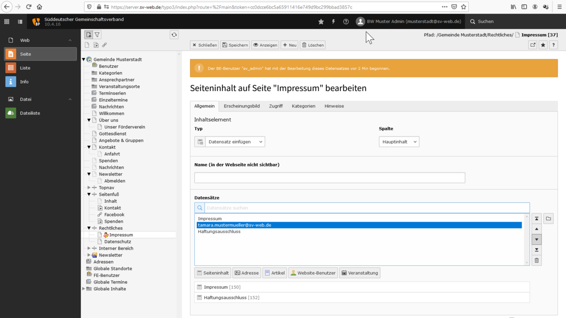566x318 pixels.
Task: Focus the Datensätze suchen search field
Action: 367,208
